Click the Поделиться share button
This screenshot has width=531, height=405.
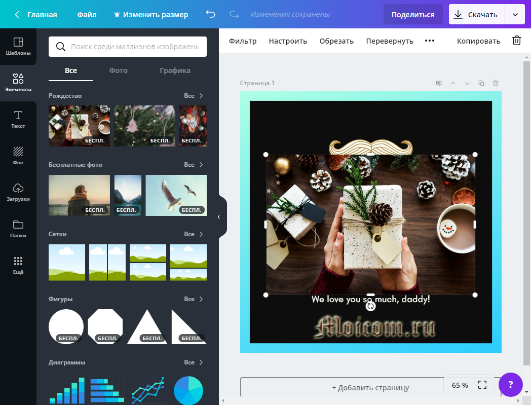(x=412, y=15)
